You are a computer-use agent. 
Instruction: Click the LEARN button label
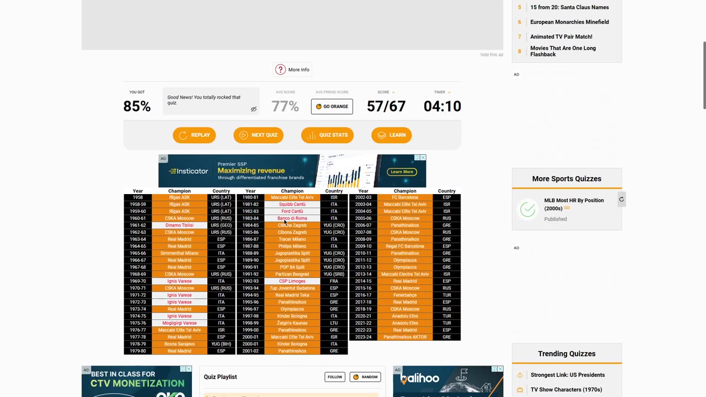point(397,135)
